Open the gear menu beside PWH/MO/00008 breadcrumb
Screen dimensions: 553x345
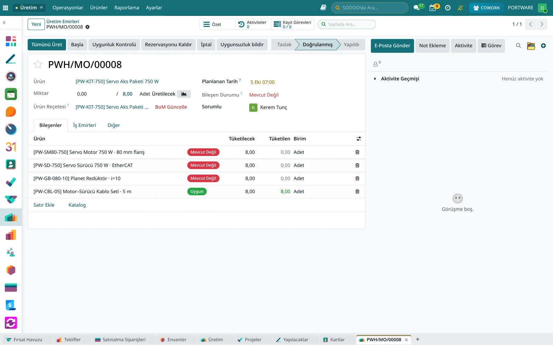pos(87,27)
